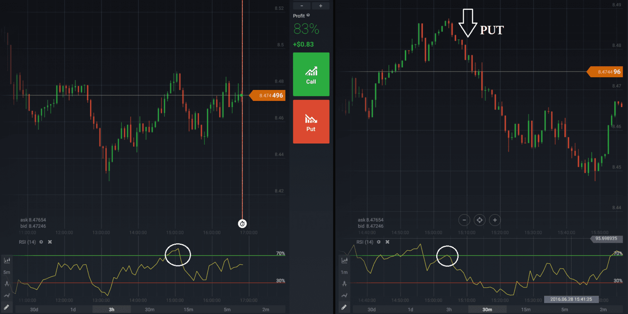Click the RSI (14) label in right chart

point(365,242)
